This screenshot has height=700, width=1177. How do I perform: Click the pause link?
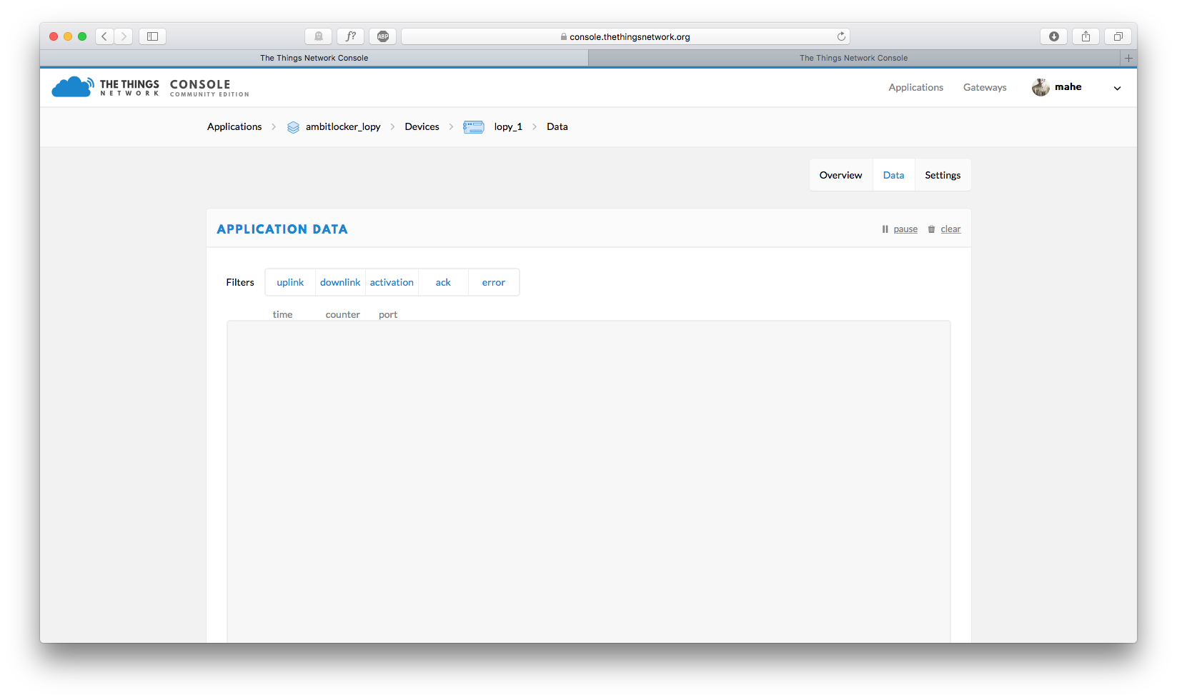[905, 229]
